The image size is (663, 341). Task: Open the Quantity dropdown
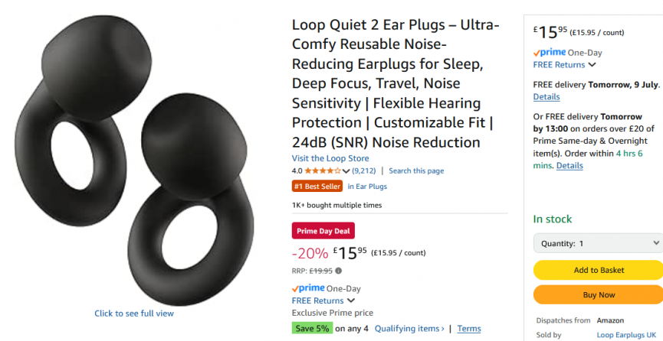tap(598, 243)
